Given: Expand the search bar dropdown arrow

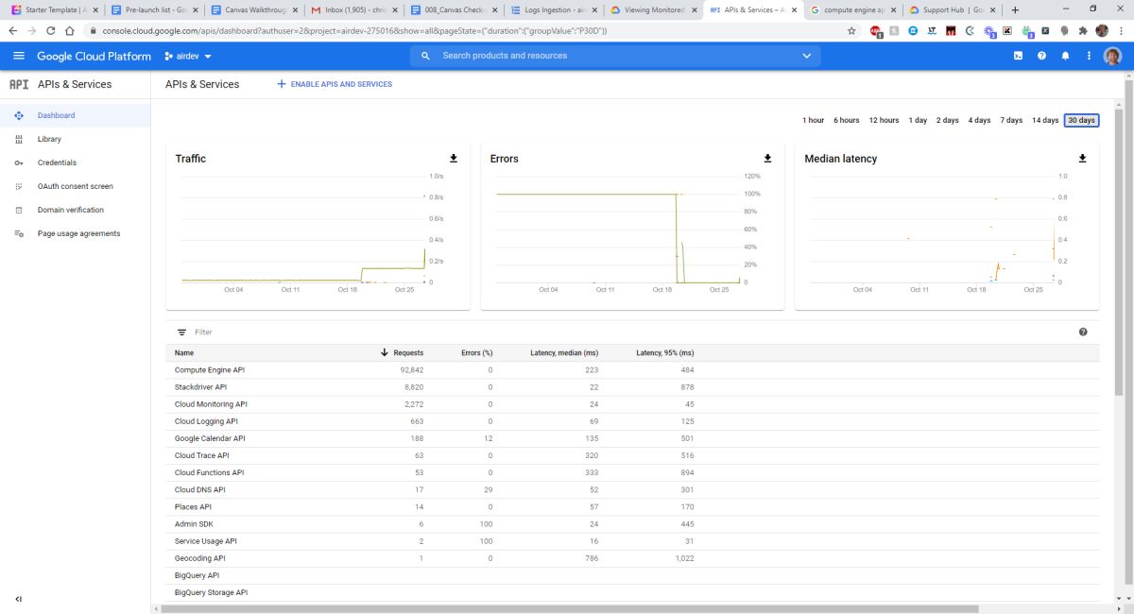Looking at the screenshot, I should [x=806, y=56].
